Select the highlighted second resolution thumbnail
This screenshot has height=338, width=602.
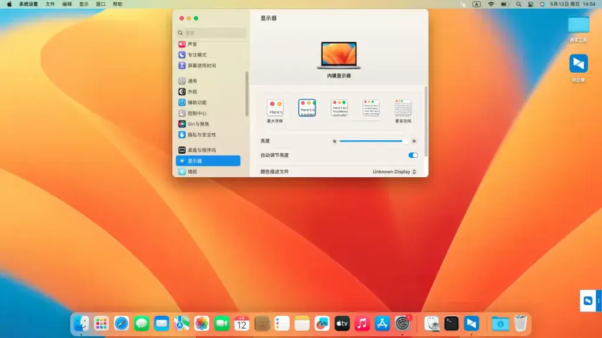click(307, 108)
